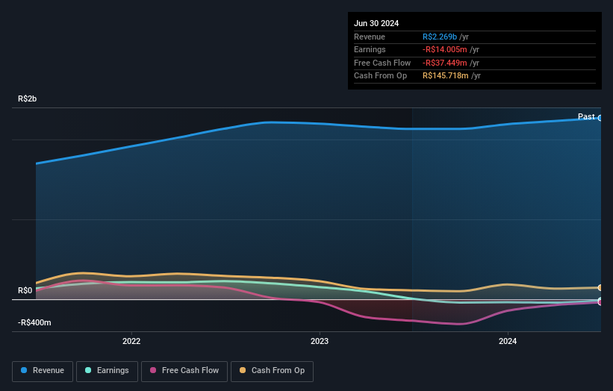Image resolution: width=613 pixels, height=391 pixels.
Task: Click the tooltip 'Free Cash Flow' row label
Action: [x=382, y=63]
